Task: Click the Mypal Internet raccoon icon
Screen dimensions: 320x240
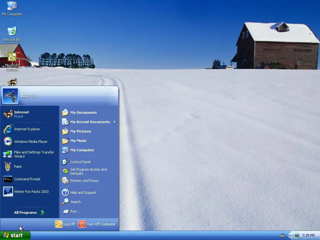Action: click(8, 114)
